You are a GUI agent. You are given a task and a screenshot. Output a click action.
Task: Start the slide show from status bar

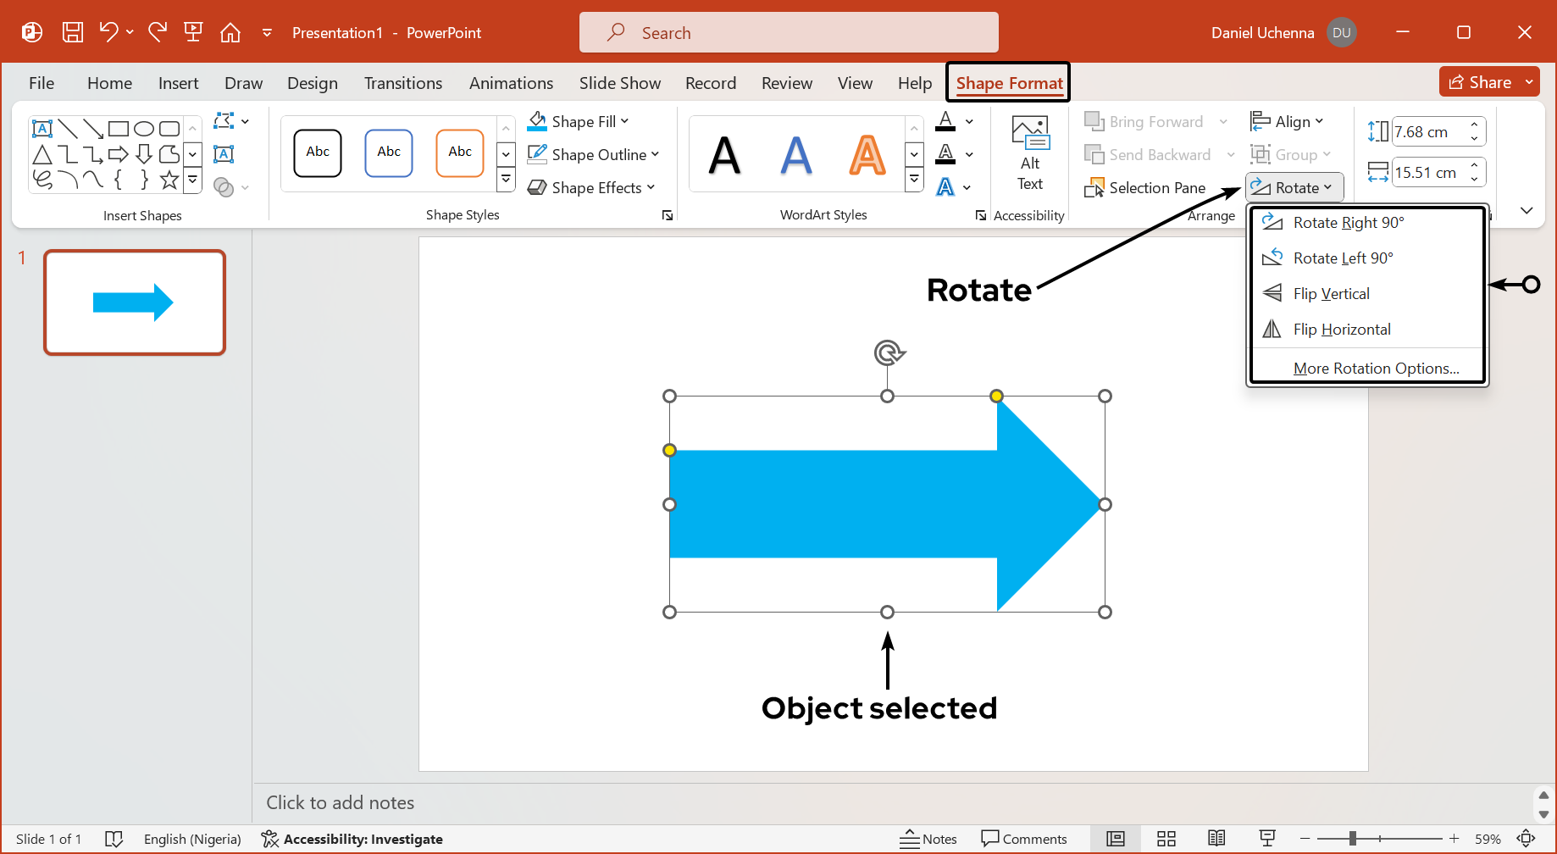tap(1267, 839)
